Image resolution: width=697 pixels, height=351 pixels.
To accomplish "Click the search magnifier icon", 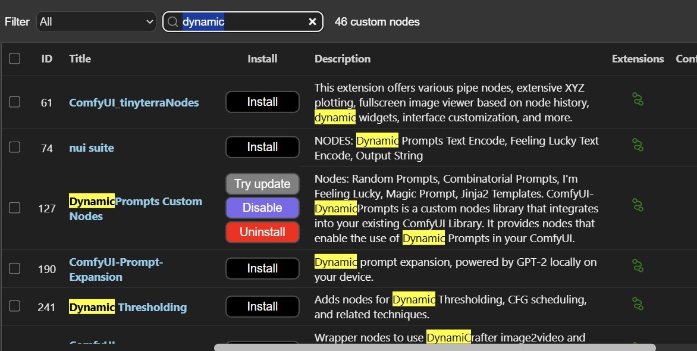I will [173, 21].
